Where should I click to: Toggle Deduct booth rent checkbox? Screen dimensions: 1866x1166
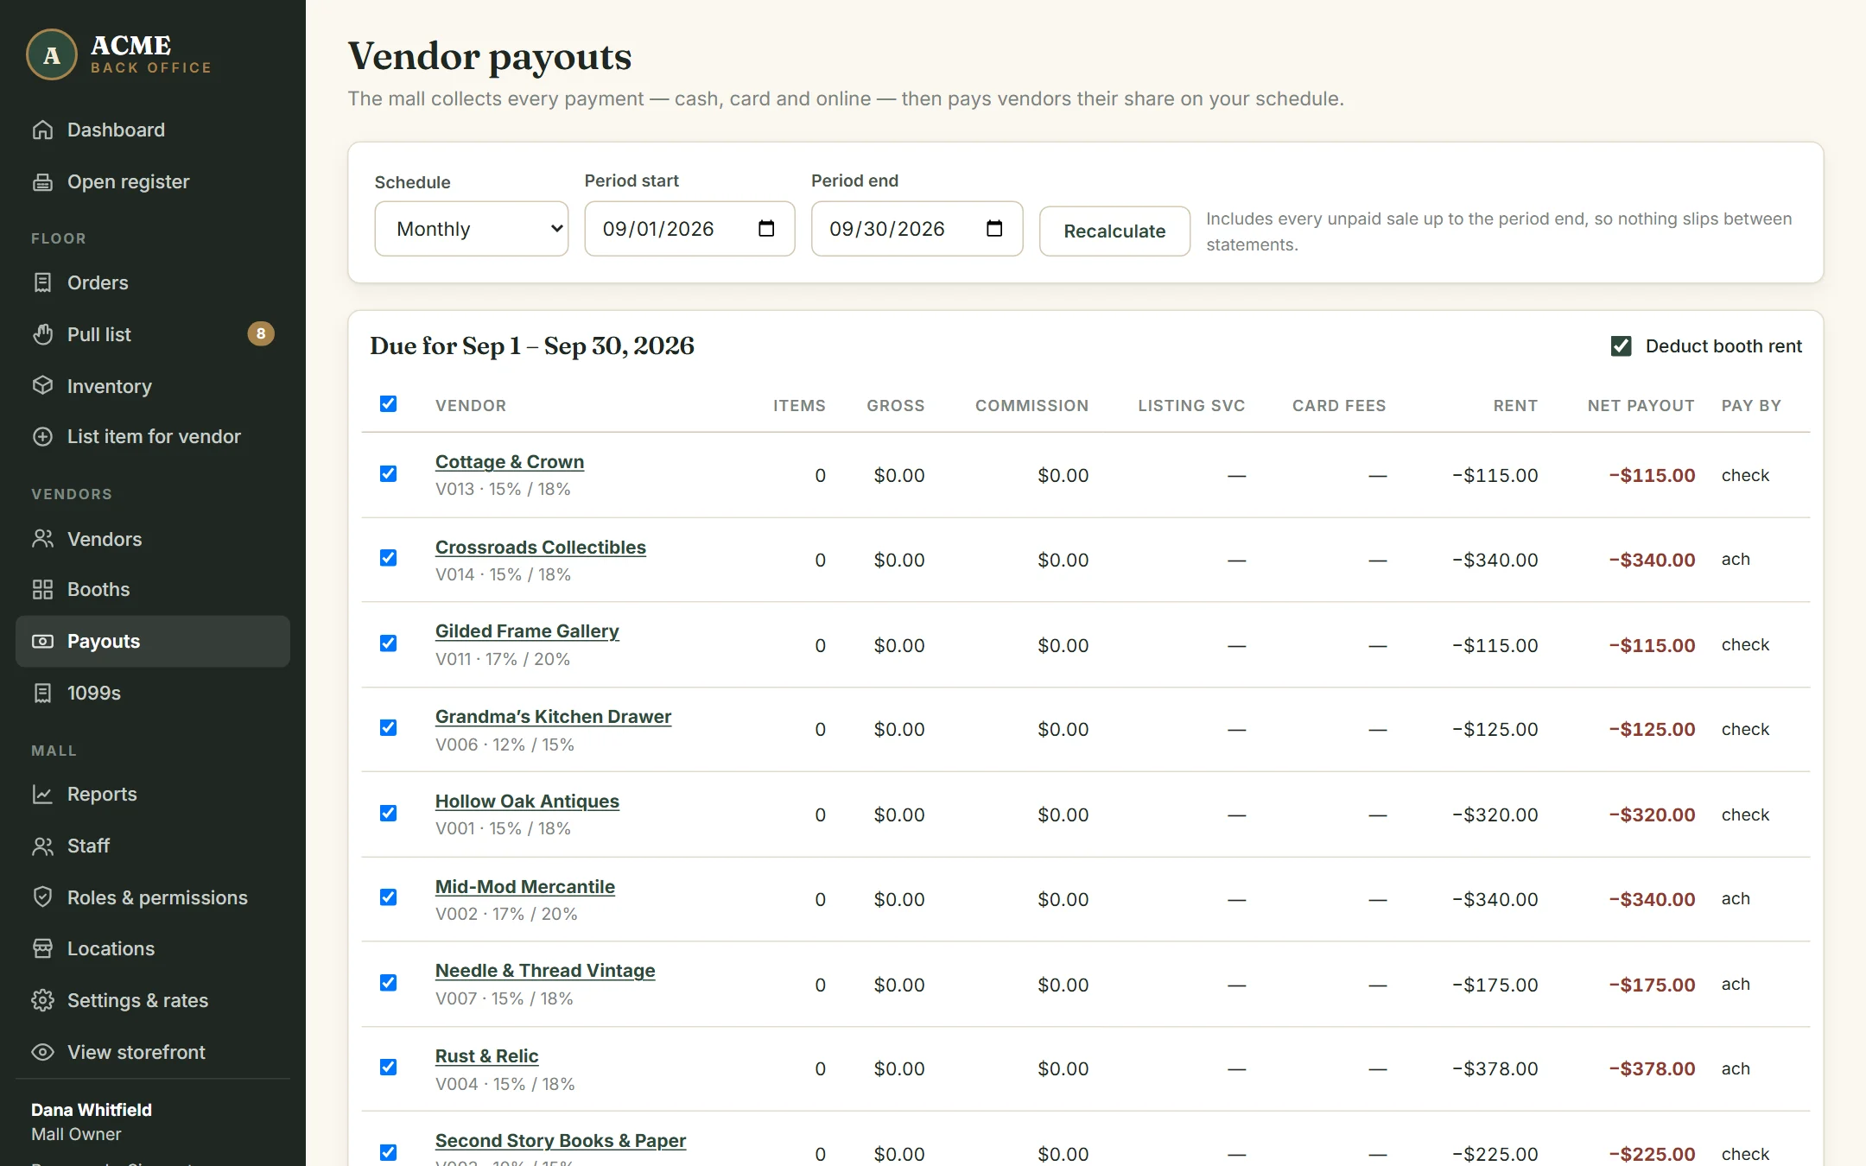1621,346
